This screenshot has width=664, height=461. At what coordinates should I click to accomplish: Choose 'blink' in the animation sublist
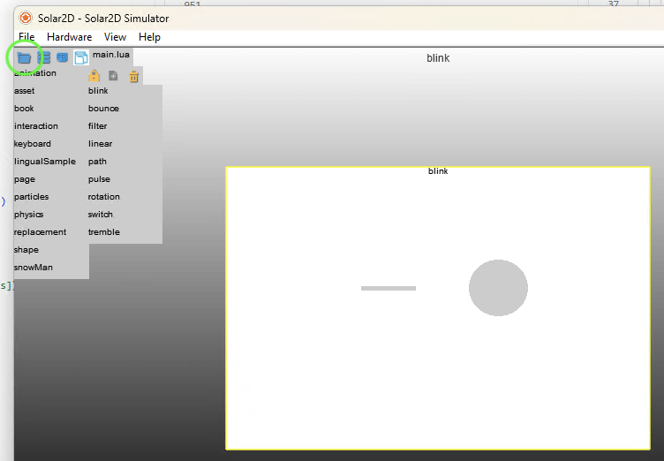click(98, 91)
